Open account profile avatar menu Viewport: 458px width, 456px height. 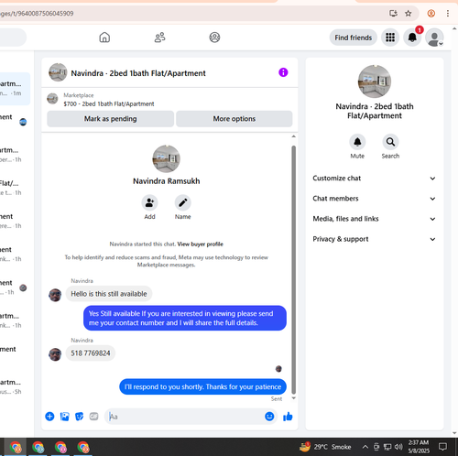[x=434, y=38]
